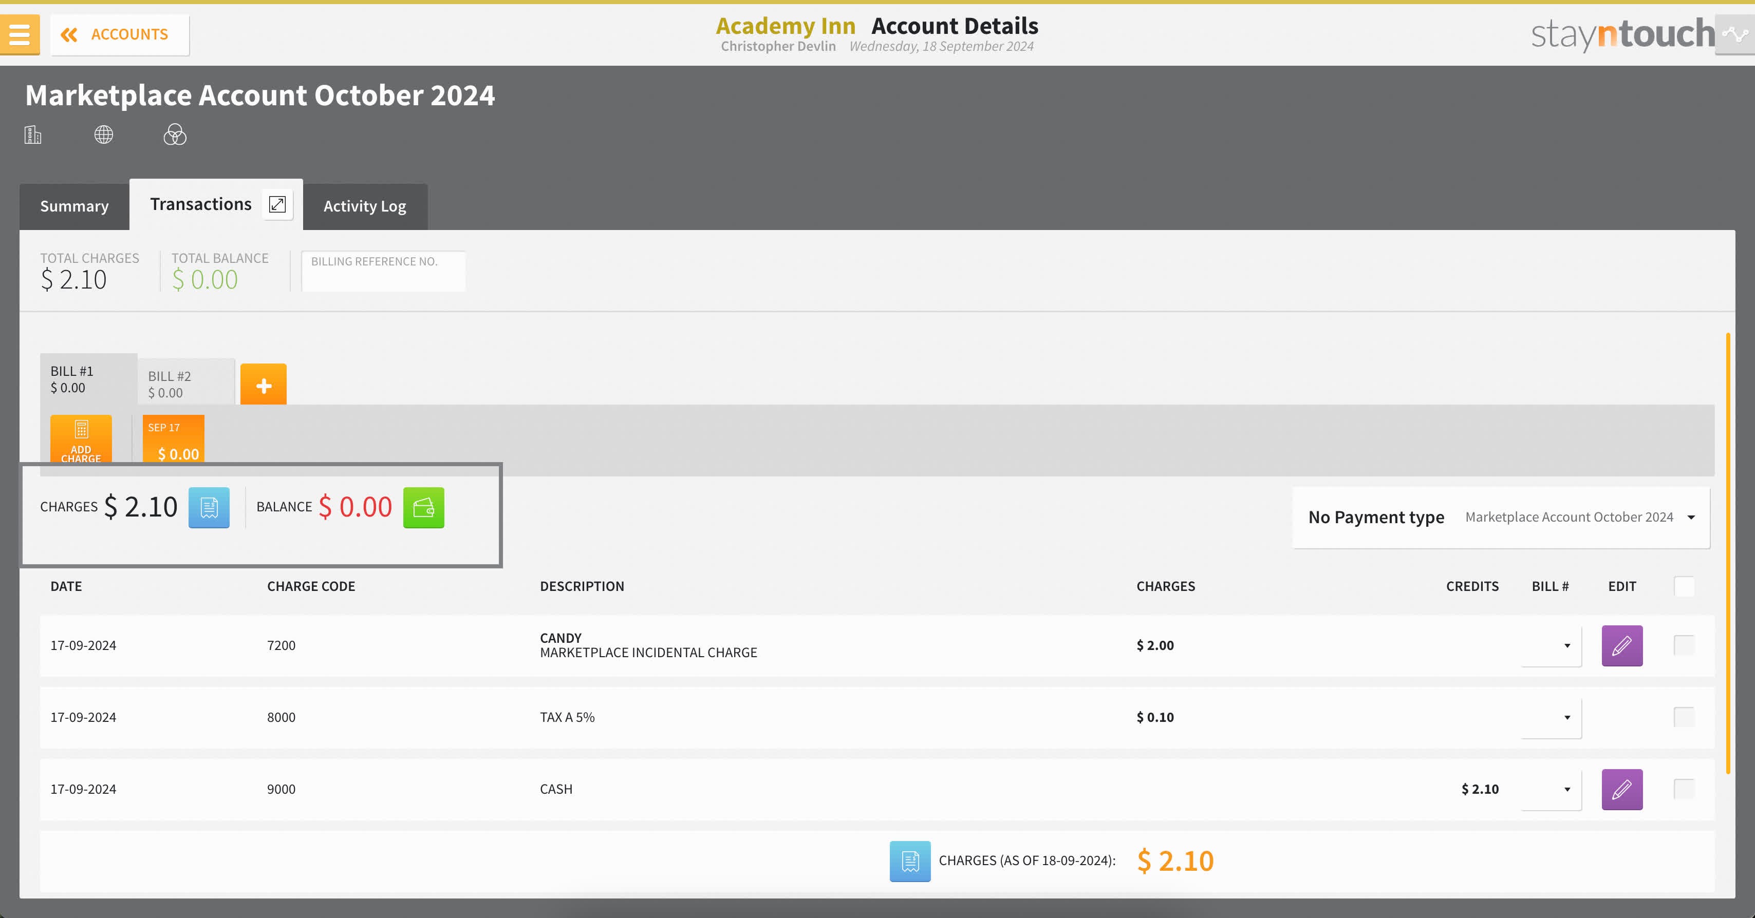Viewport: 1755px width, 918px height.
Task: Open Bill # dropdown for Candy row
Action: coord(1552,645)
